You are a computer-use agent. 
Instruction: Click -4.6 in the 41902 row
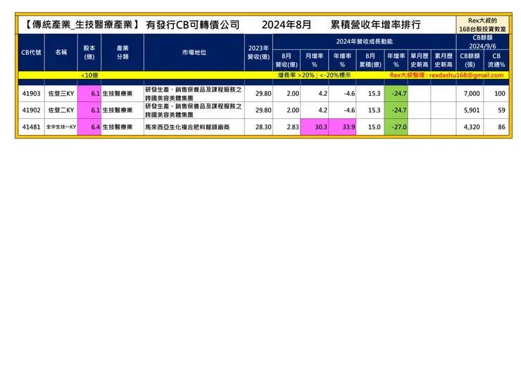[342, 110]
